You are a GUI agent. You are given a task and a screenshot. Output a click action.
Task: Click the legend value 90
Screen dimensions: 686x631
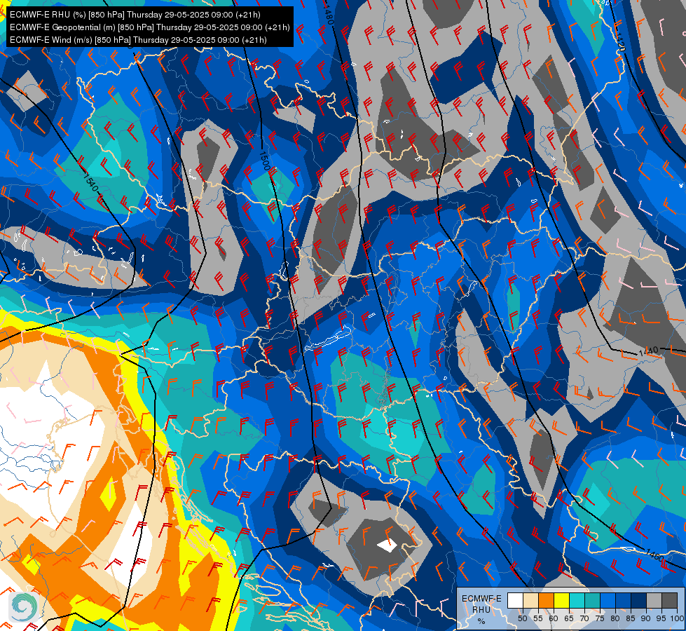pyautogui.click(x=646, y=618)
